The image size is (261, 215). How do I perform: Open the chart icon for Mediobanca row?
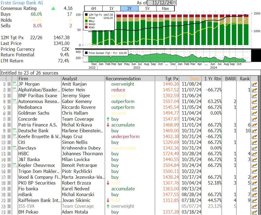[x=254, y=107]
